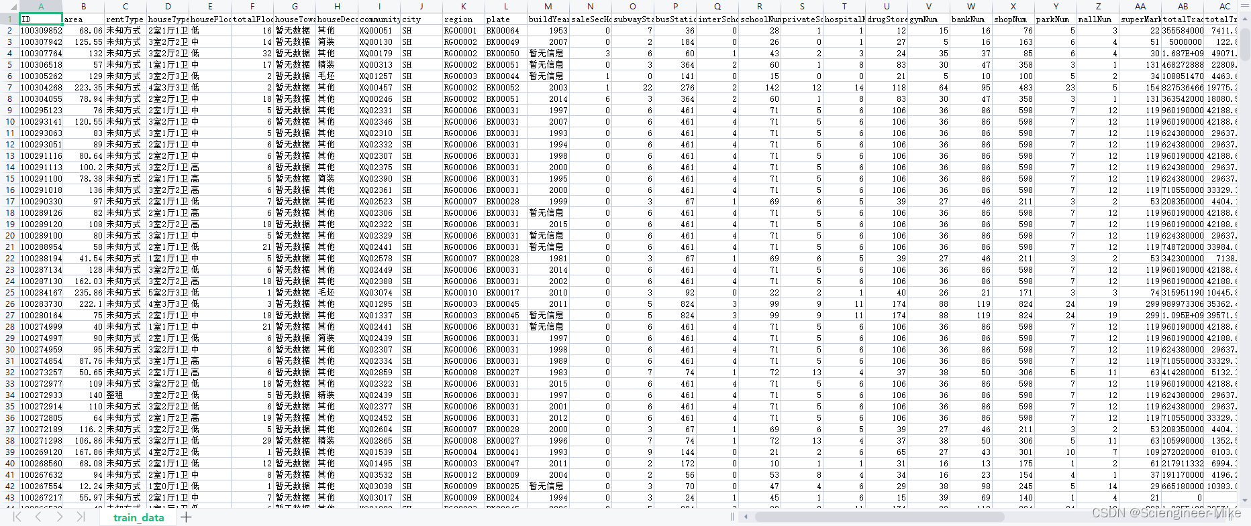Viewport: 1251px width, 526px height.
Task: Select row 43 header
Action: [x=9, y=497]
